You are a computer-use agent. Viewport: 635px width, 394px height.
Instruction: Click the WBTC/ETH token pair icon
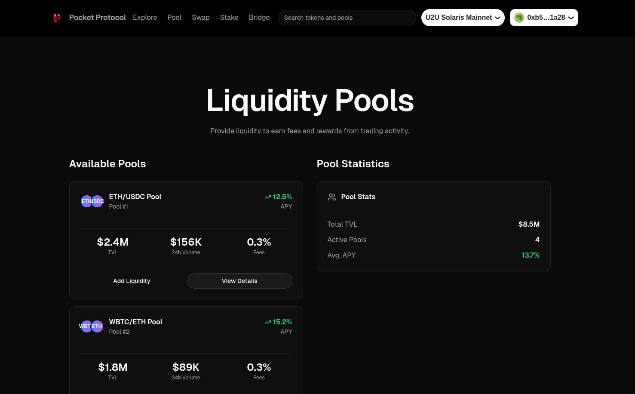click(91, 326)
